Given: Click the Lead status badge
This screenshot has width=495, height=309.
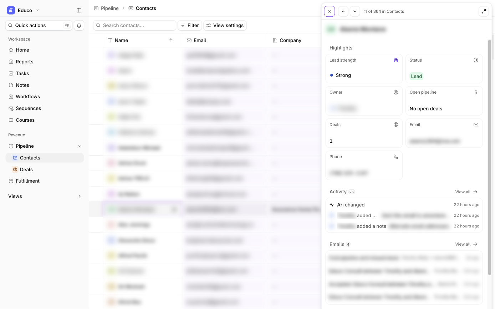Looking at the screenshot, I should 416,76.
